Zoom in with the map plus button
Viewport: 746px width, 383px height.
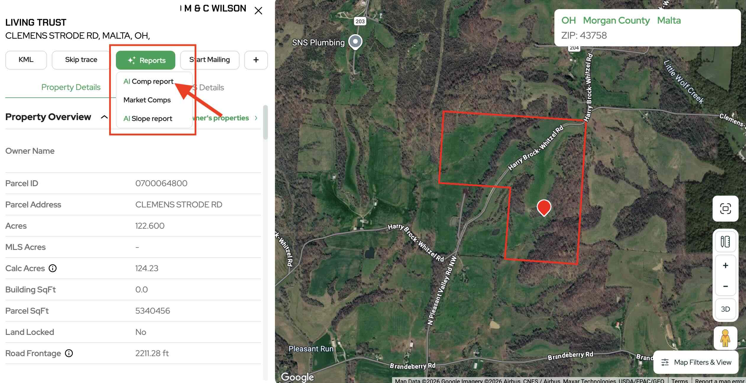(x=725, y=266)
